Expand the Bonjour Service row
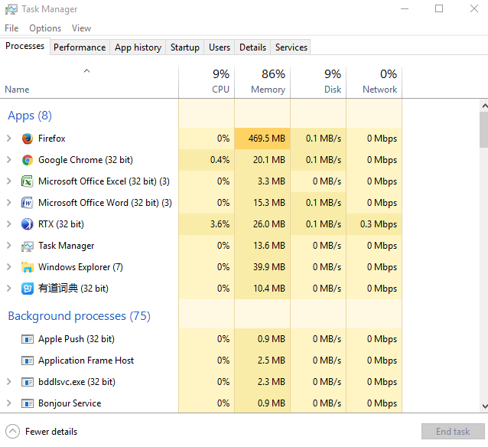The image size is (488, 447). click(x=9, y=403)
